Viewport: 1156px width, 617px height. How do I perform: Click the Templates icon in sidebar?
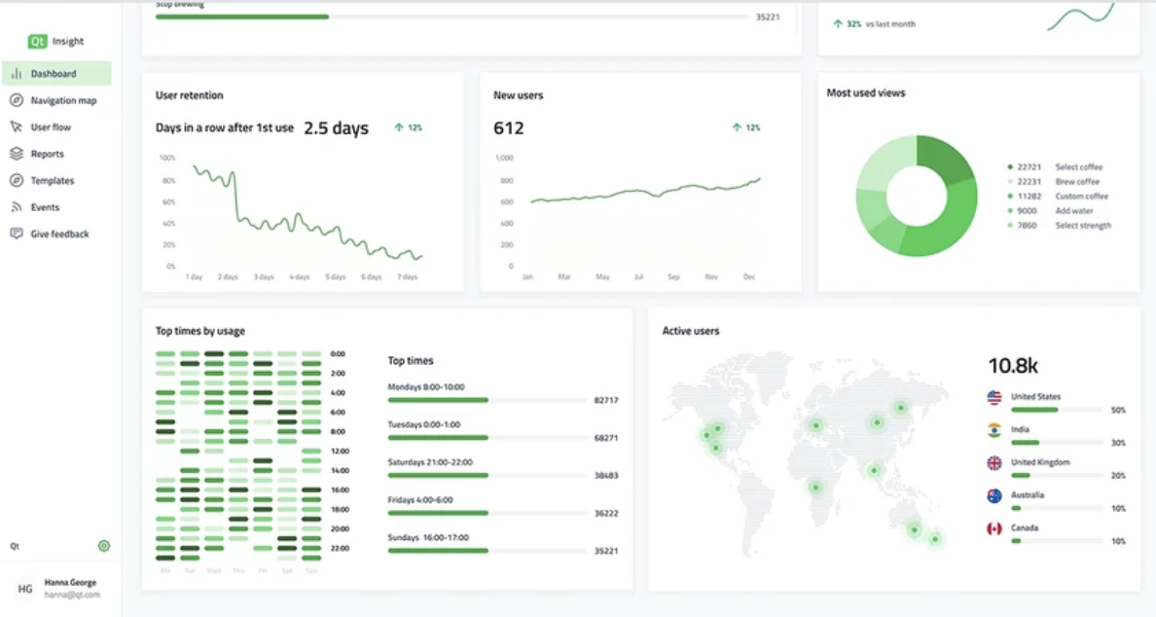point(17,181)
